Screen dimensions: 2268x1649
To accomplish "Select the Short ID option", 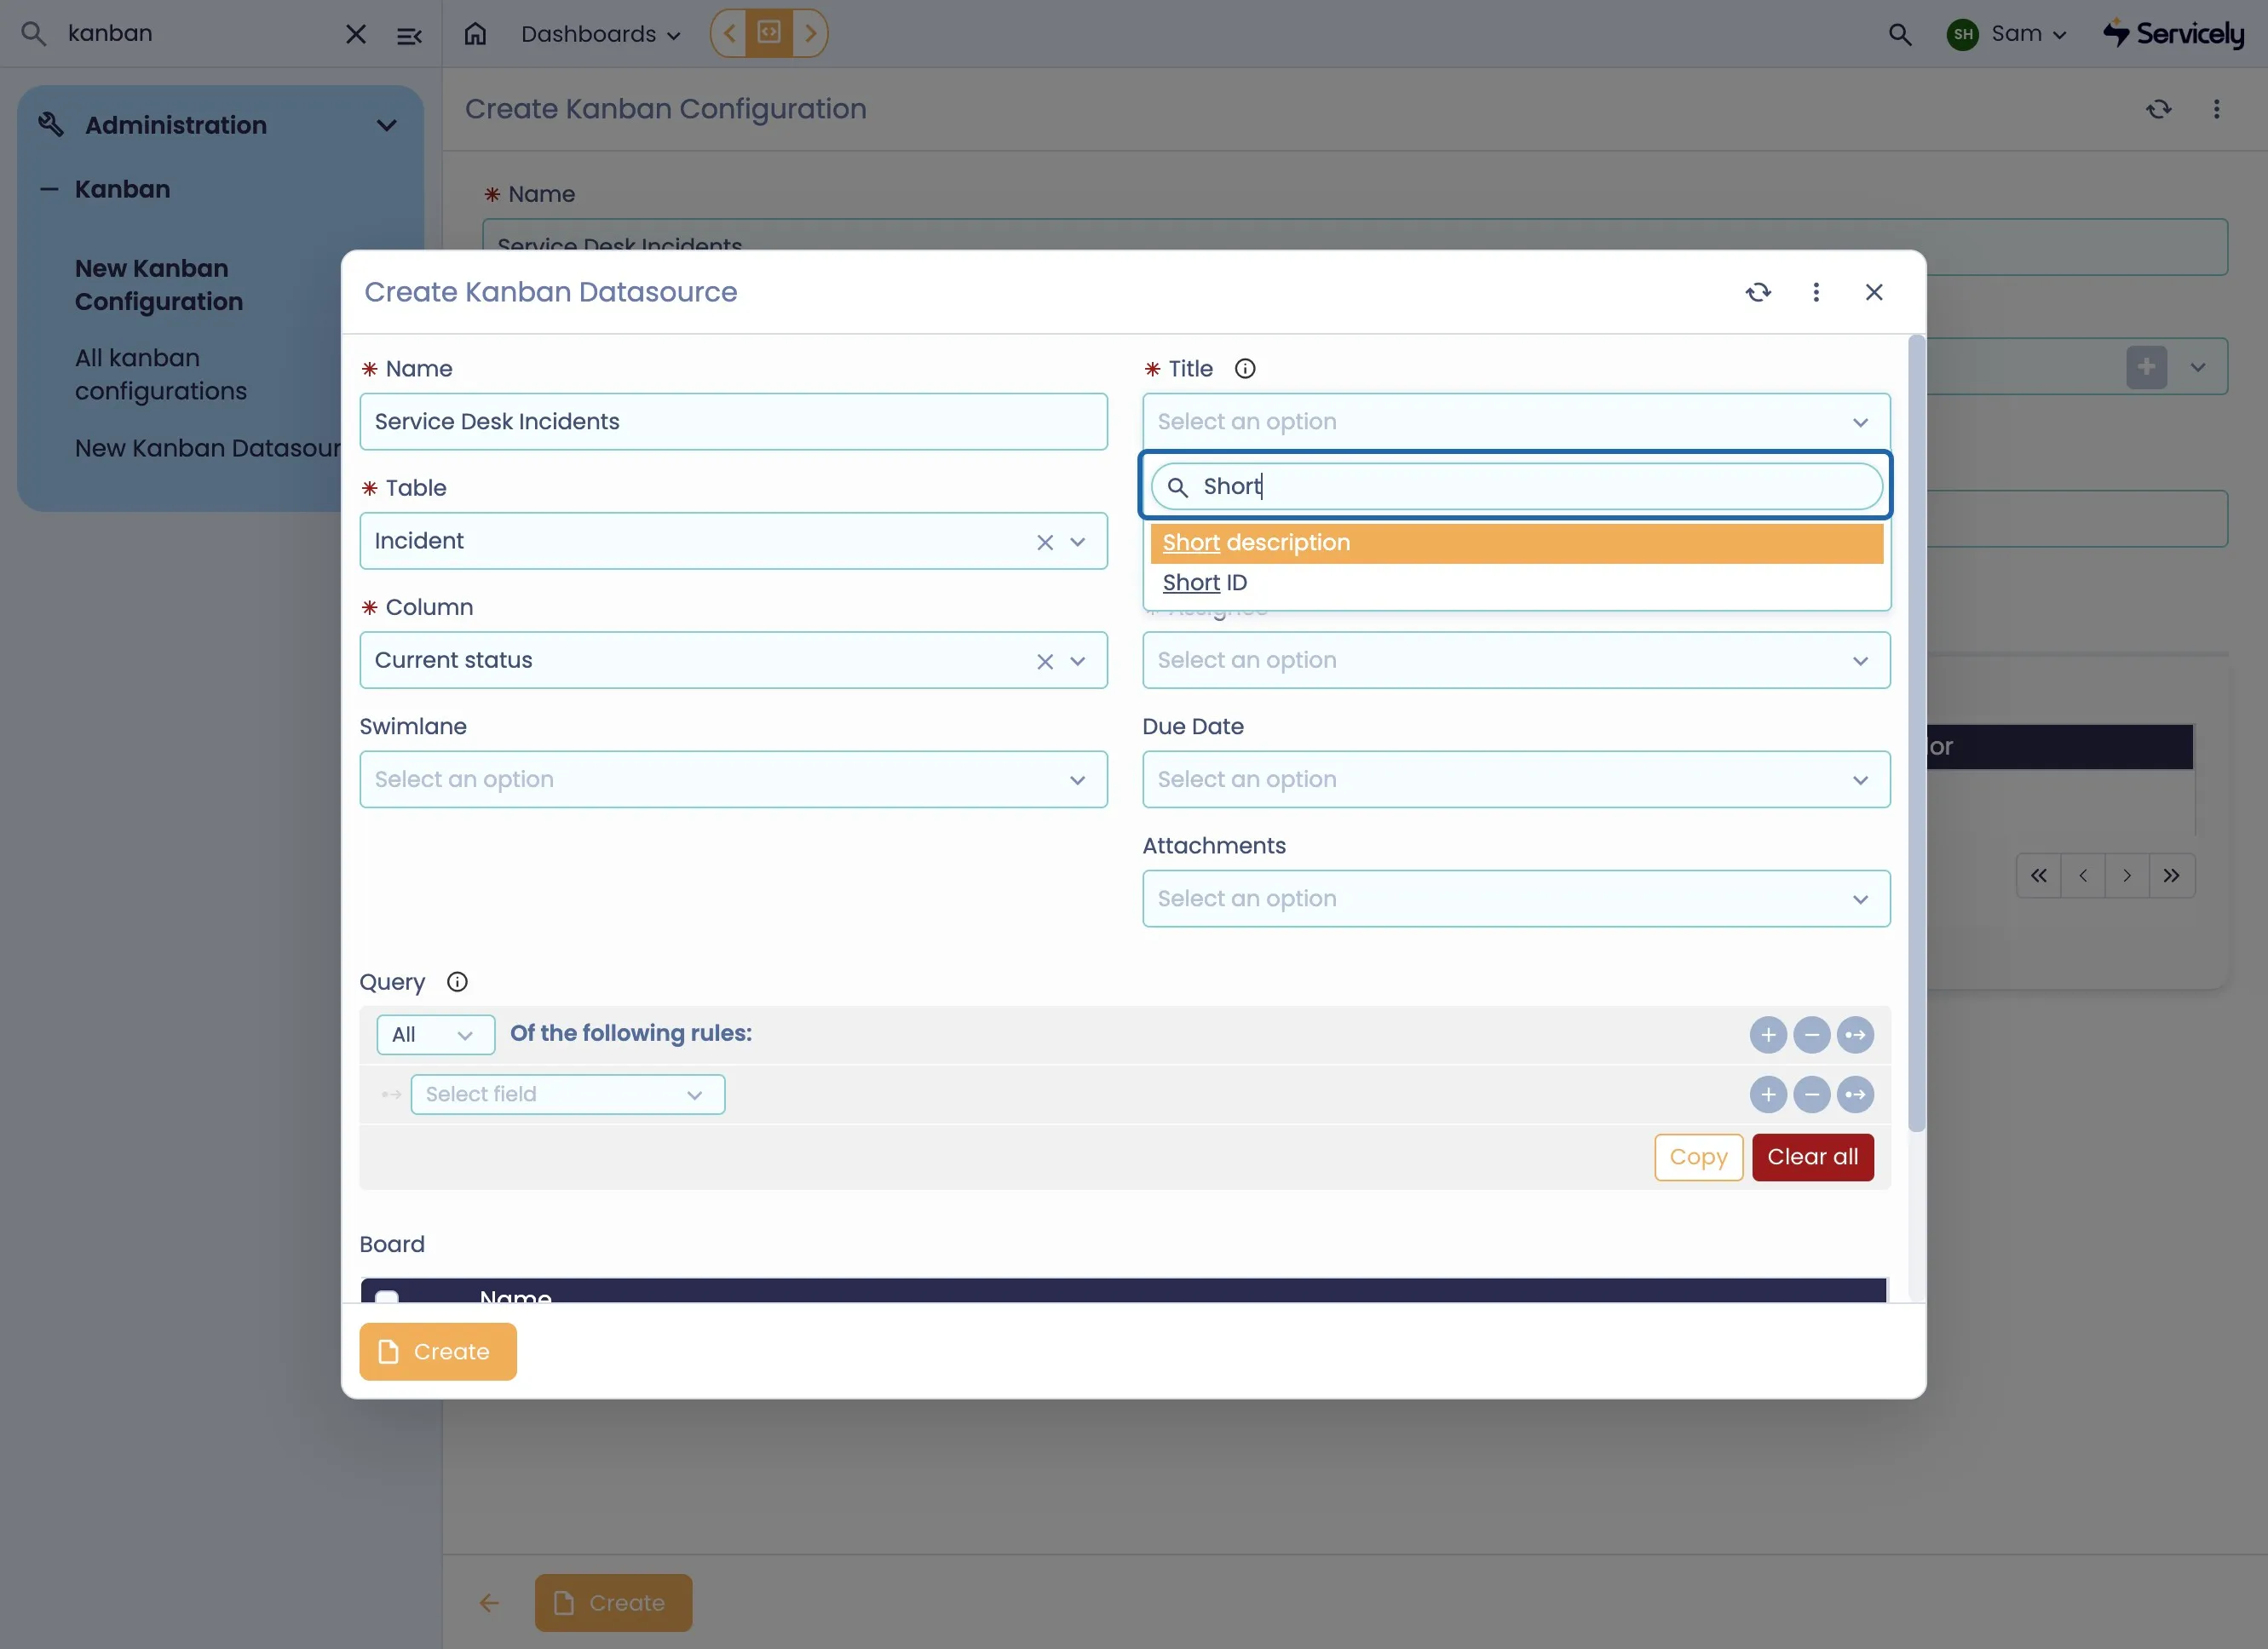I will click(1516, 583).
